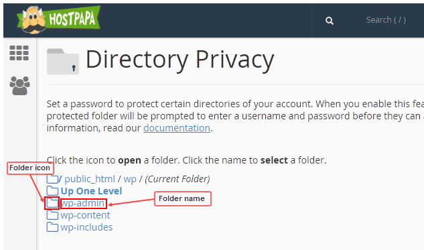Select the wp-content folder name
The width and height of the screenshot is (424, 250).
coord(85,215)
